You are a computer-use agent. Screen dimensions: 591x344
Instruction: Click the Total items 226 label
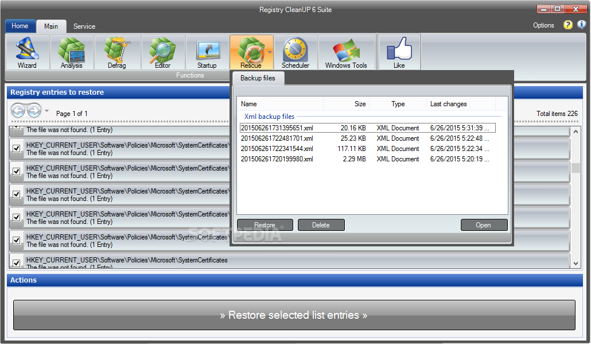point(557,114)
